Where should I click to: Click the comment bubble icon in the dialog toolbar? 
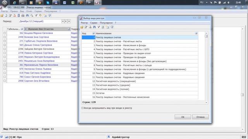point(112,27)
